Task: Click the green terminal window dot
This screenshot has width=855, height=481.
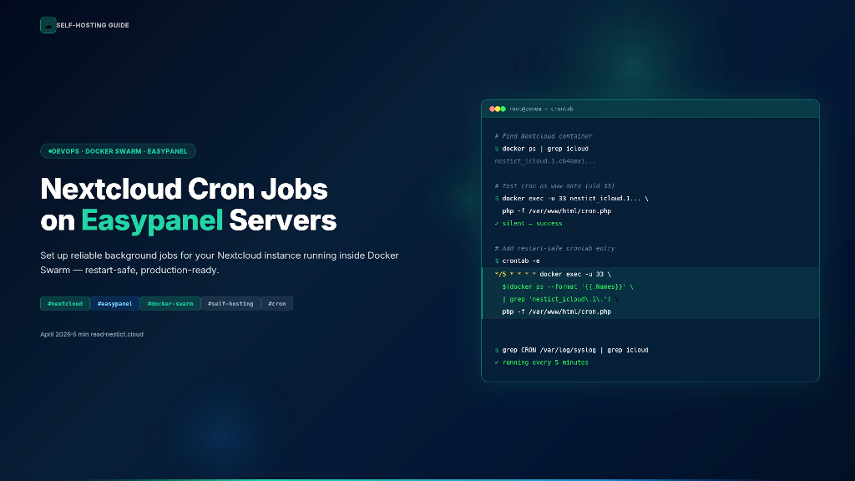Action: (x=503, y=109)
